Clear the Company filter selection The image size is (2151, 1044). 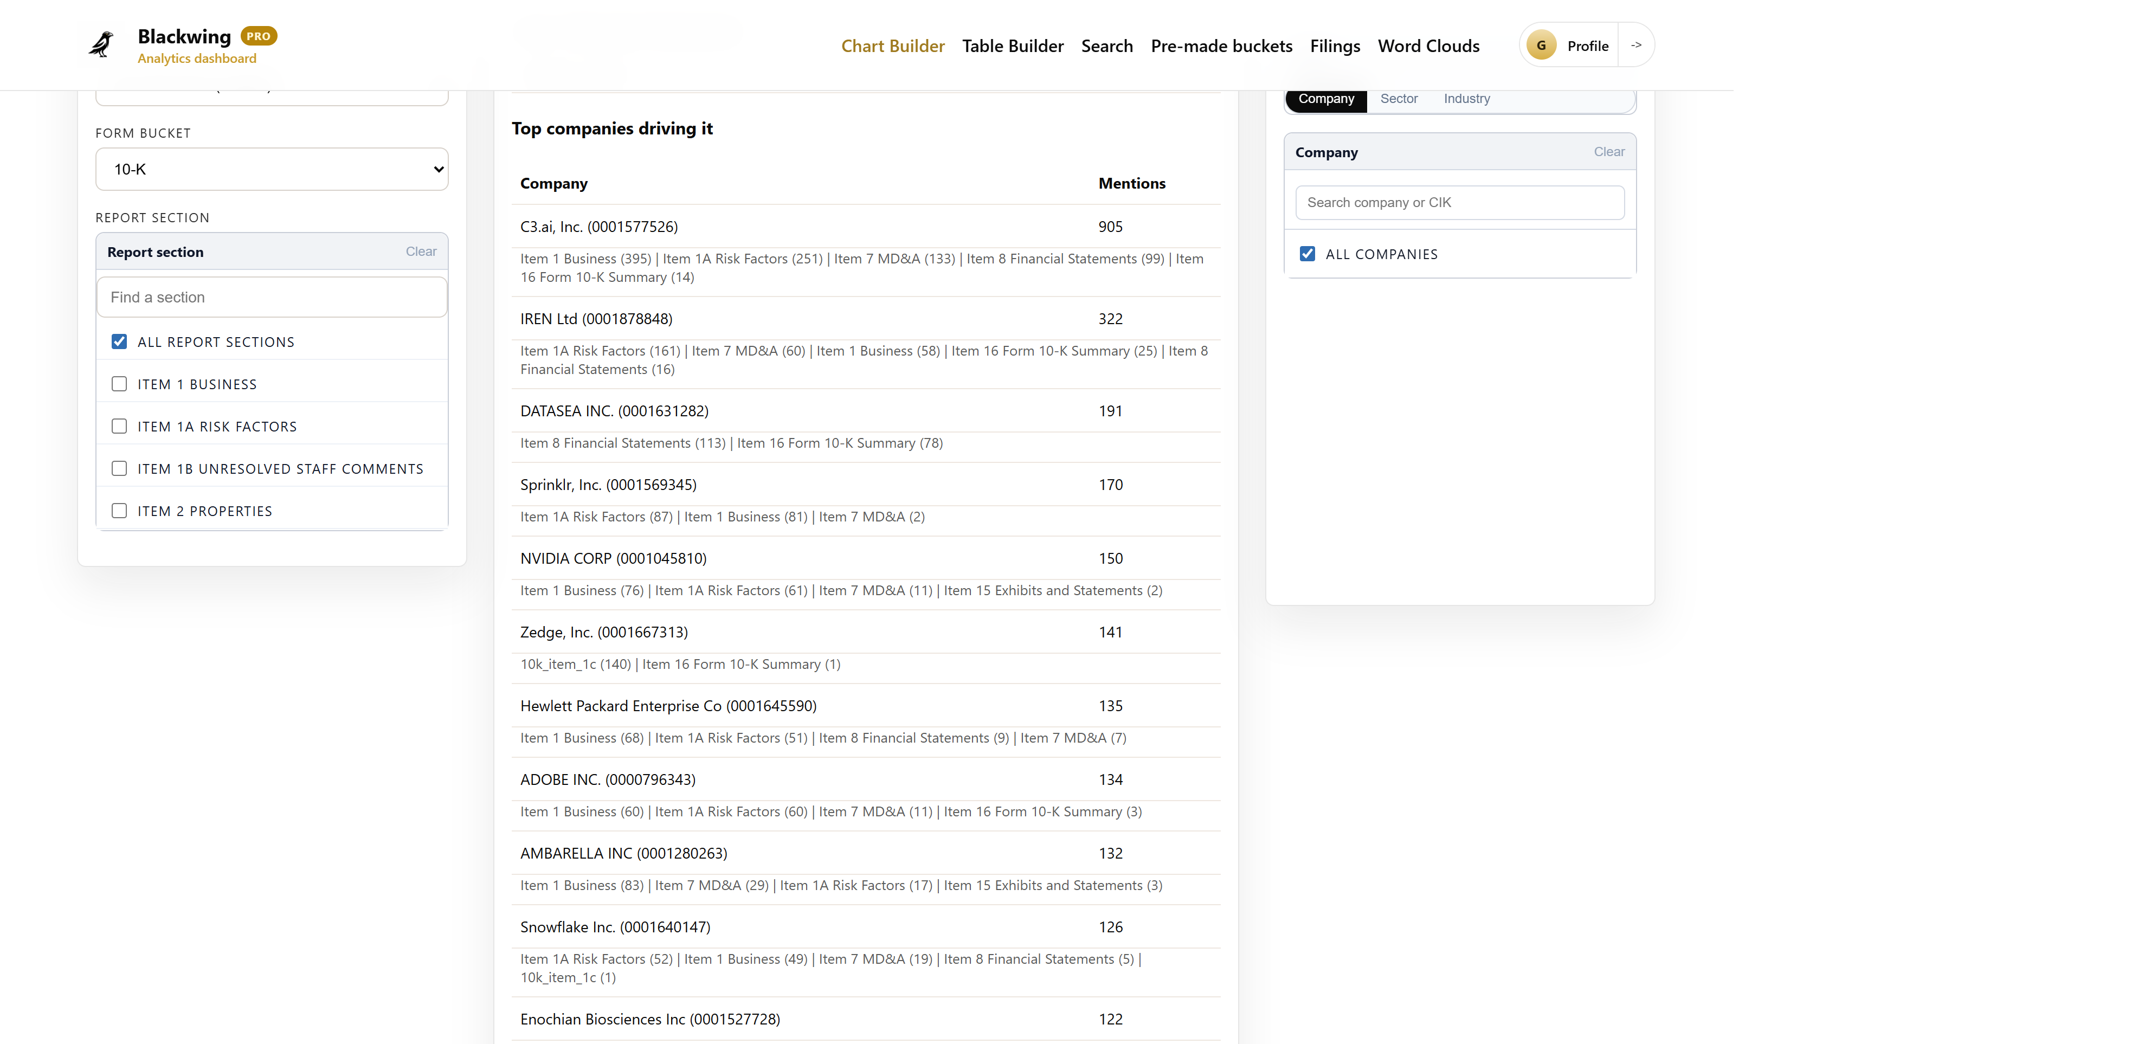click(x=1608, y=152)
